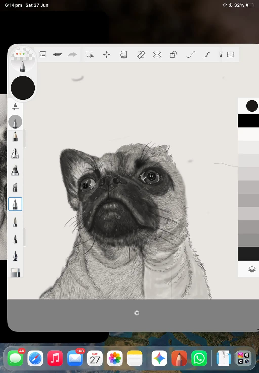Open Sketchbook pencil icon in dock
This screenshot has height=373, width=259.
point(179,358)
